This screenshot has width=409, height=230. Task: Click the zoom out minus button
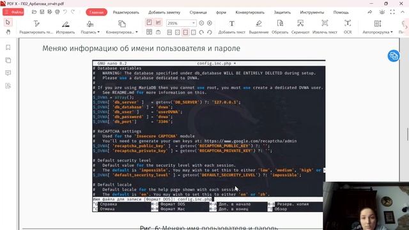(x=201, y=23)
